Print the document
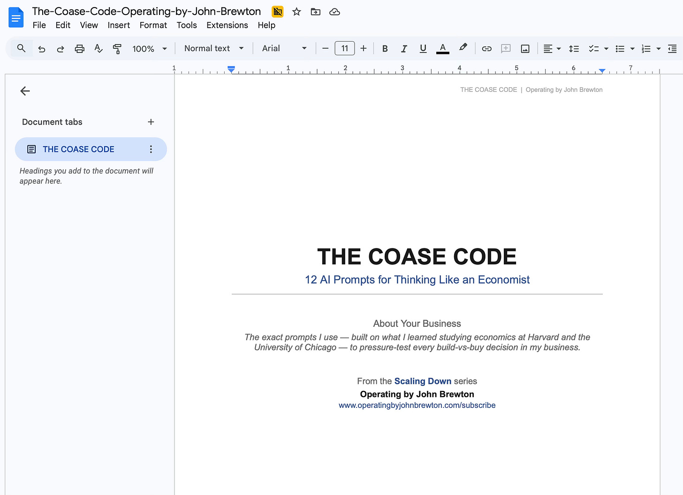The width and height of the screenshot is (683, 495). 80,49
